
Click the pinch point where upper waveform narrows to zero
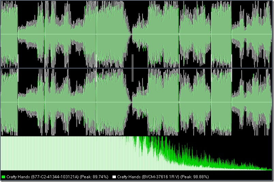pos(132,34)
